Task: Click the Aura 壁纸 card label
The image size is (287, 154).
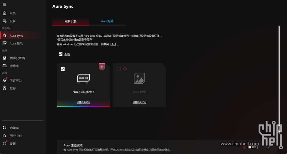Action: point(139,92)
